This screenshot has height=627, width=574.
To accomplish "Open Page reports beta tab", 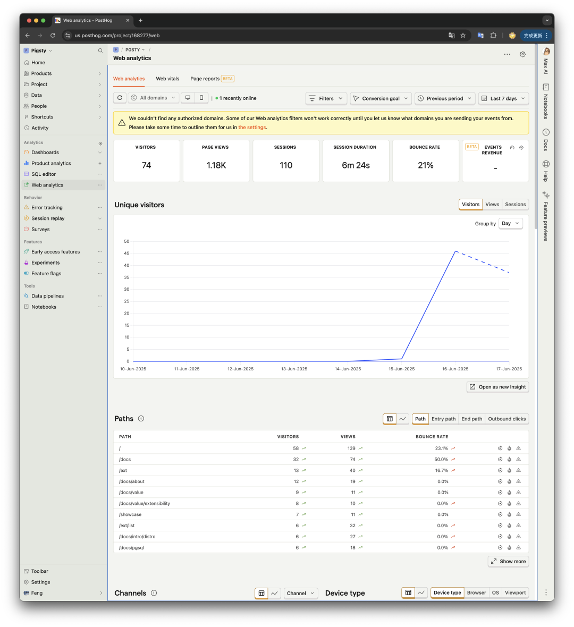I will [212, 79].
